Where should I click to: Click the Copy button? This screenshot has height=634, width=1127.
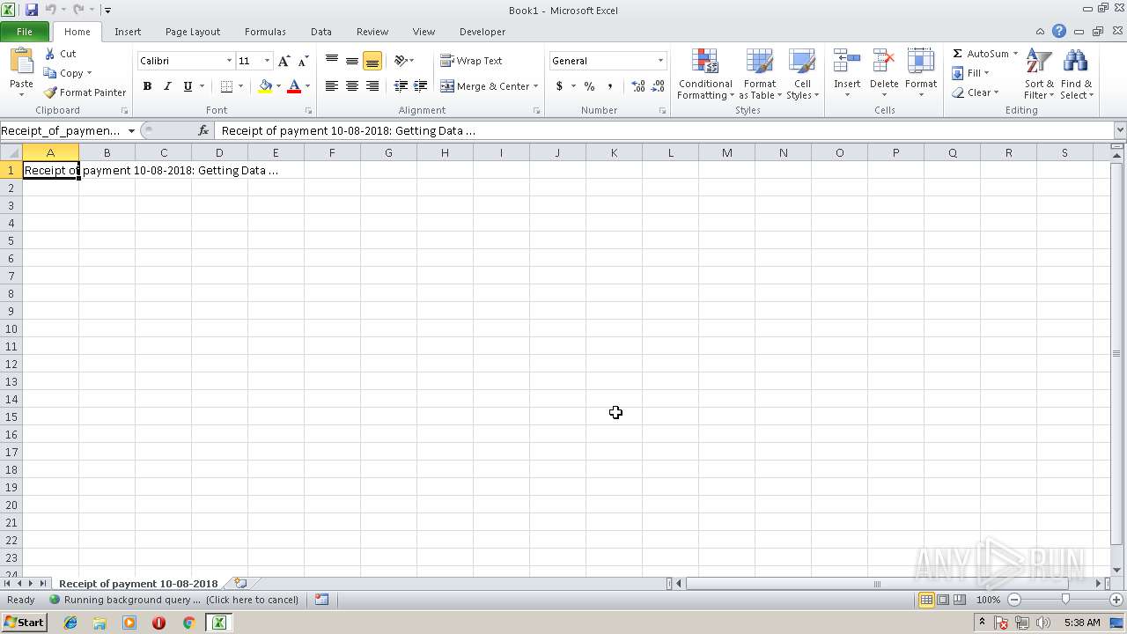(68, 73)
